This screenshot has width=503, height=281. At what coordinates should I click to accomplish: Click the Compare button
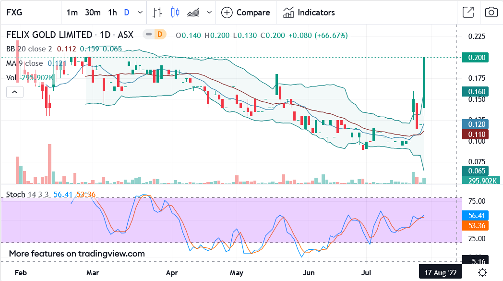(246, 12)
